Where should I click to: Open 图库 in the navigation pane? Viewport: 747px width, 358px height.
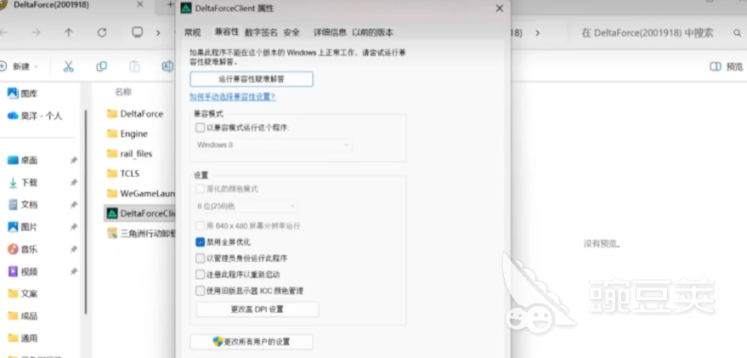[x=29, y=93]
